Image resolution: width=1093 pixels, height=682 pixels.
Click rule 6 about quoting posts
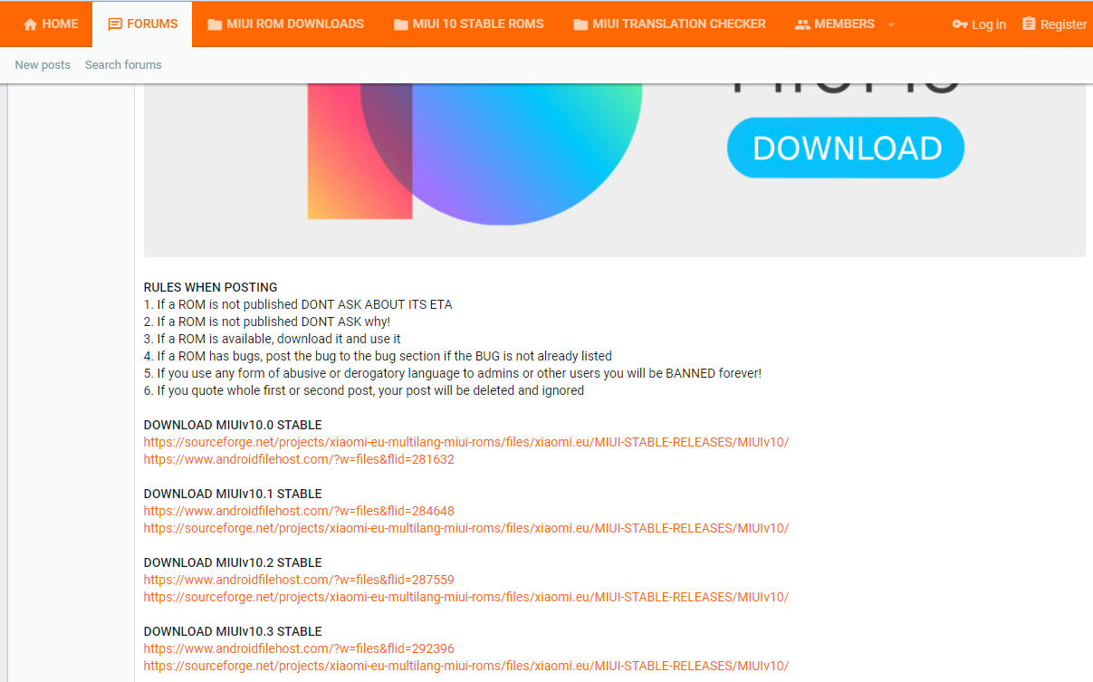pyautogui.click(x=364, y=390)
